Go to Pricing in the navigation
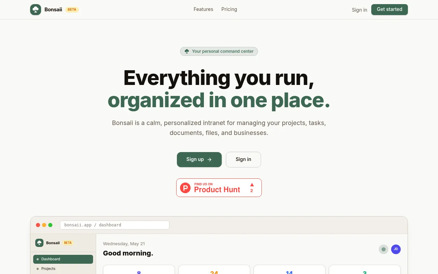This screenshot has height=274, width=438. pyautogui.click(x=229, y=9)
